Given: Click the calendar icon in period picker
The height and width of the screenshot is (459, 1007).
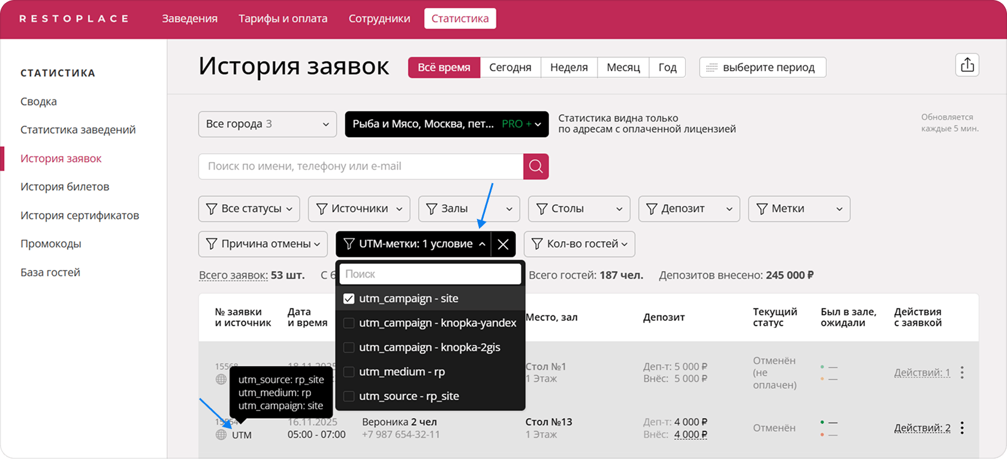Looking at the screenshot, I should point(711,68).
